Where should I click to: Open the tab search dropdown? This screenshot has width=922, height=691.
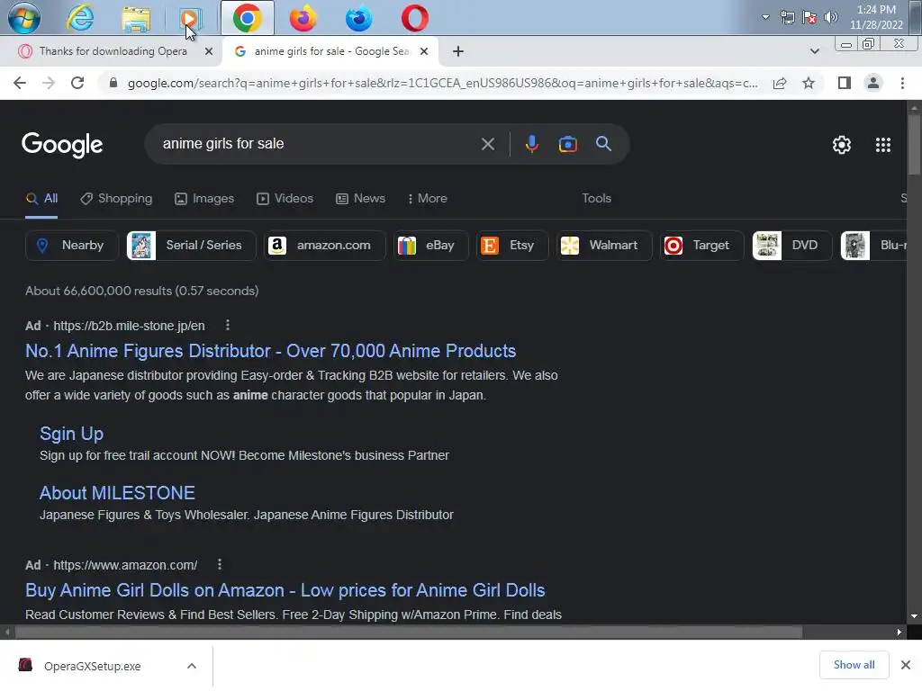pos(814,51)
